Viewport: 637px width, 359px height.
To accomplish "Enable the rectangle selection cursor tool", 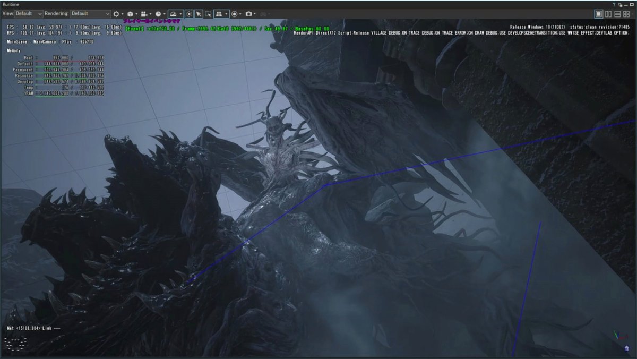I will (208, 14).
